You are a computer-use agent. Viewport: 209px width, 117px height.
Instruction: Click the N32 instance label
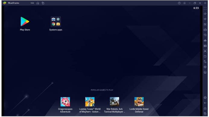tap(32, 3)
